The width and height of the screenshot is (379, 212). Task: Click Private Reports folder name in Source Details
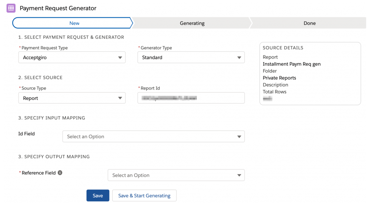pyautogui.click(x=279, y=78)
